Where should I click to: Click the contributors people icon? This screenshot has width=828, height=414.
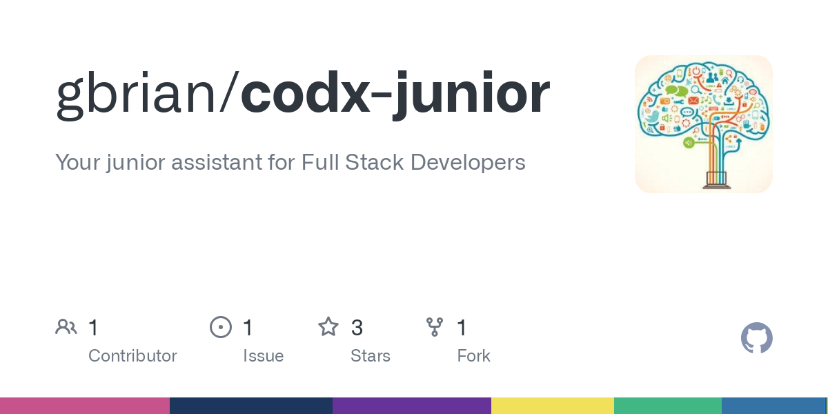[66, 327]
